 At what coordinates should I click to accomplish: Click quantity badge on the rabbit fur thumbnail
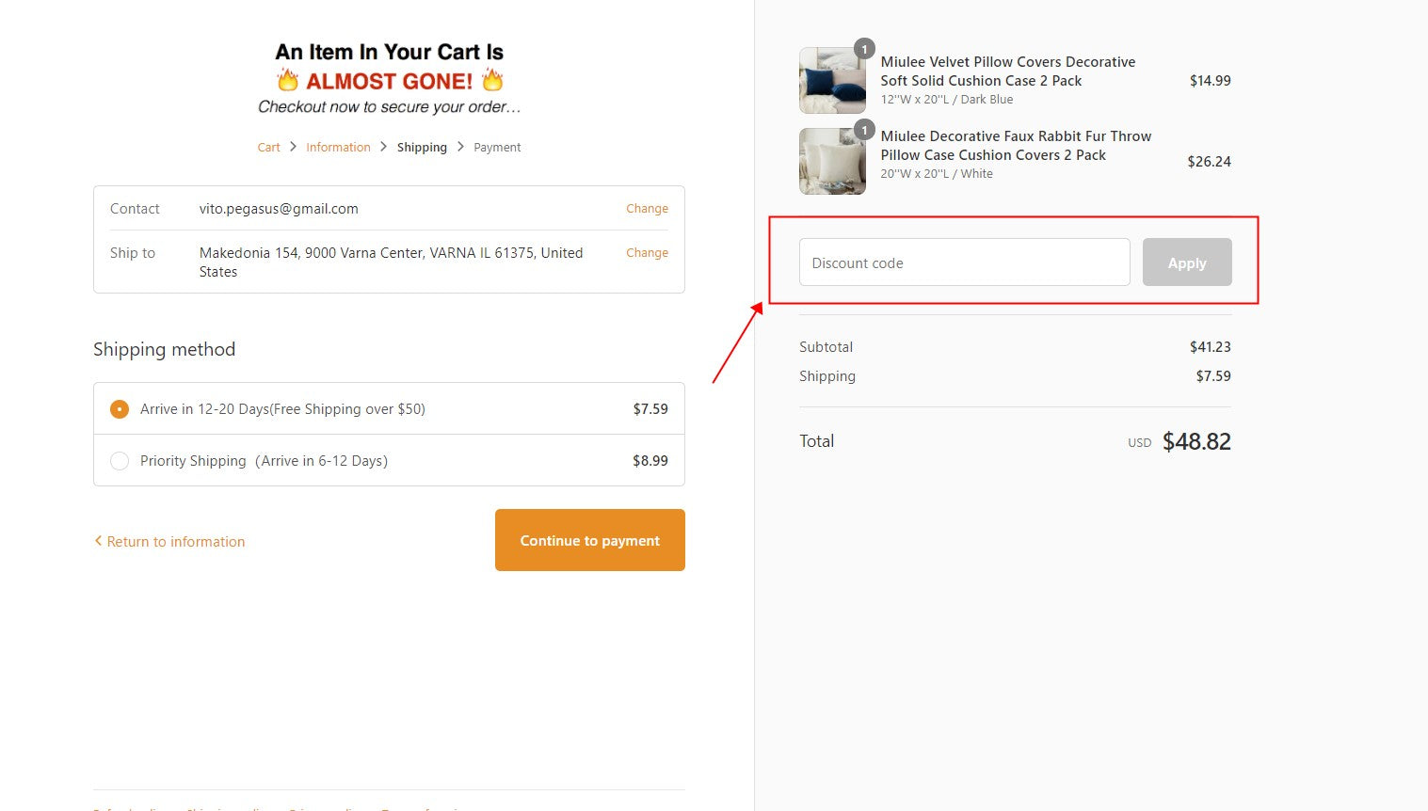click(x=864, y=130)
